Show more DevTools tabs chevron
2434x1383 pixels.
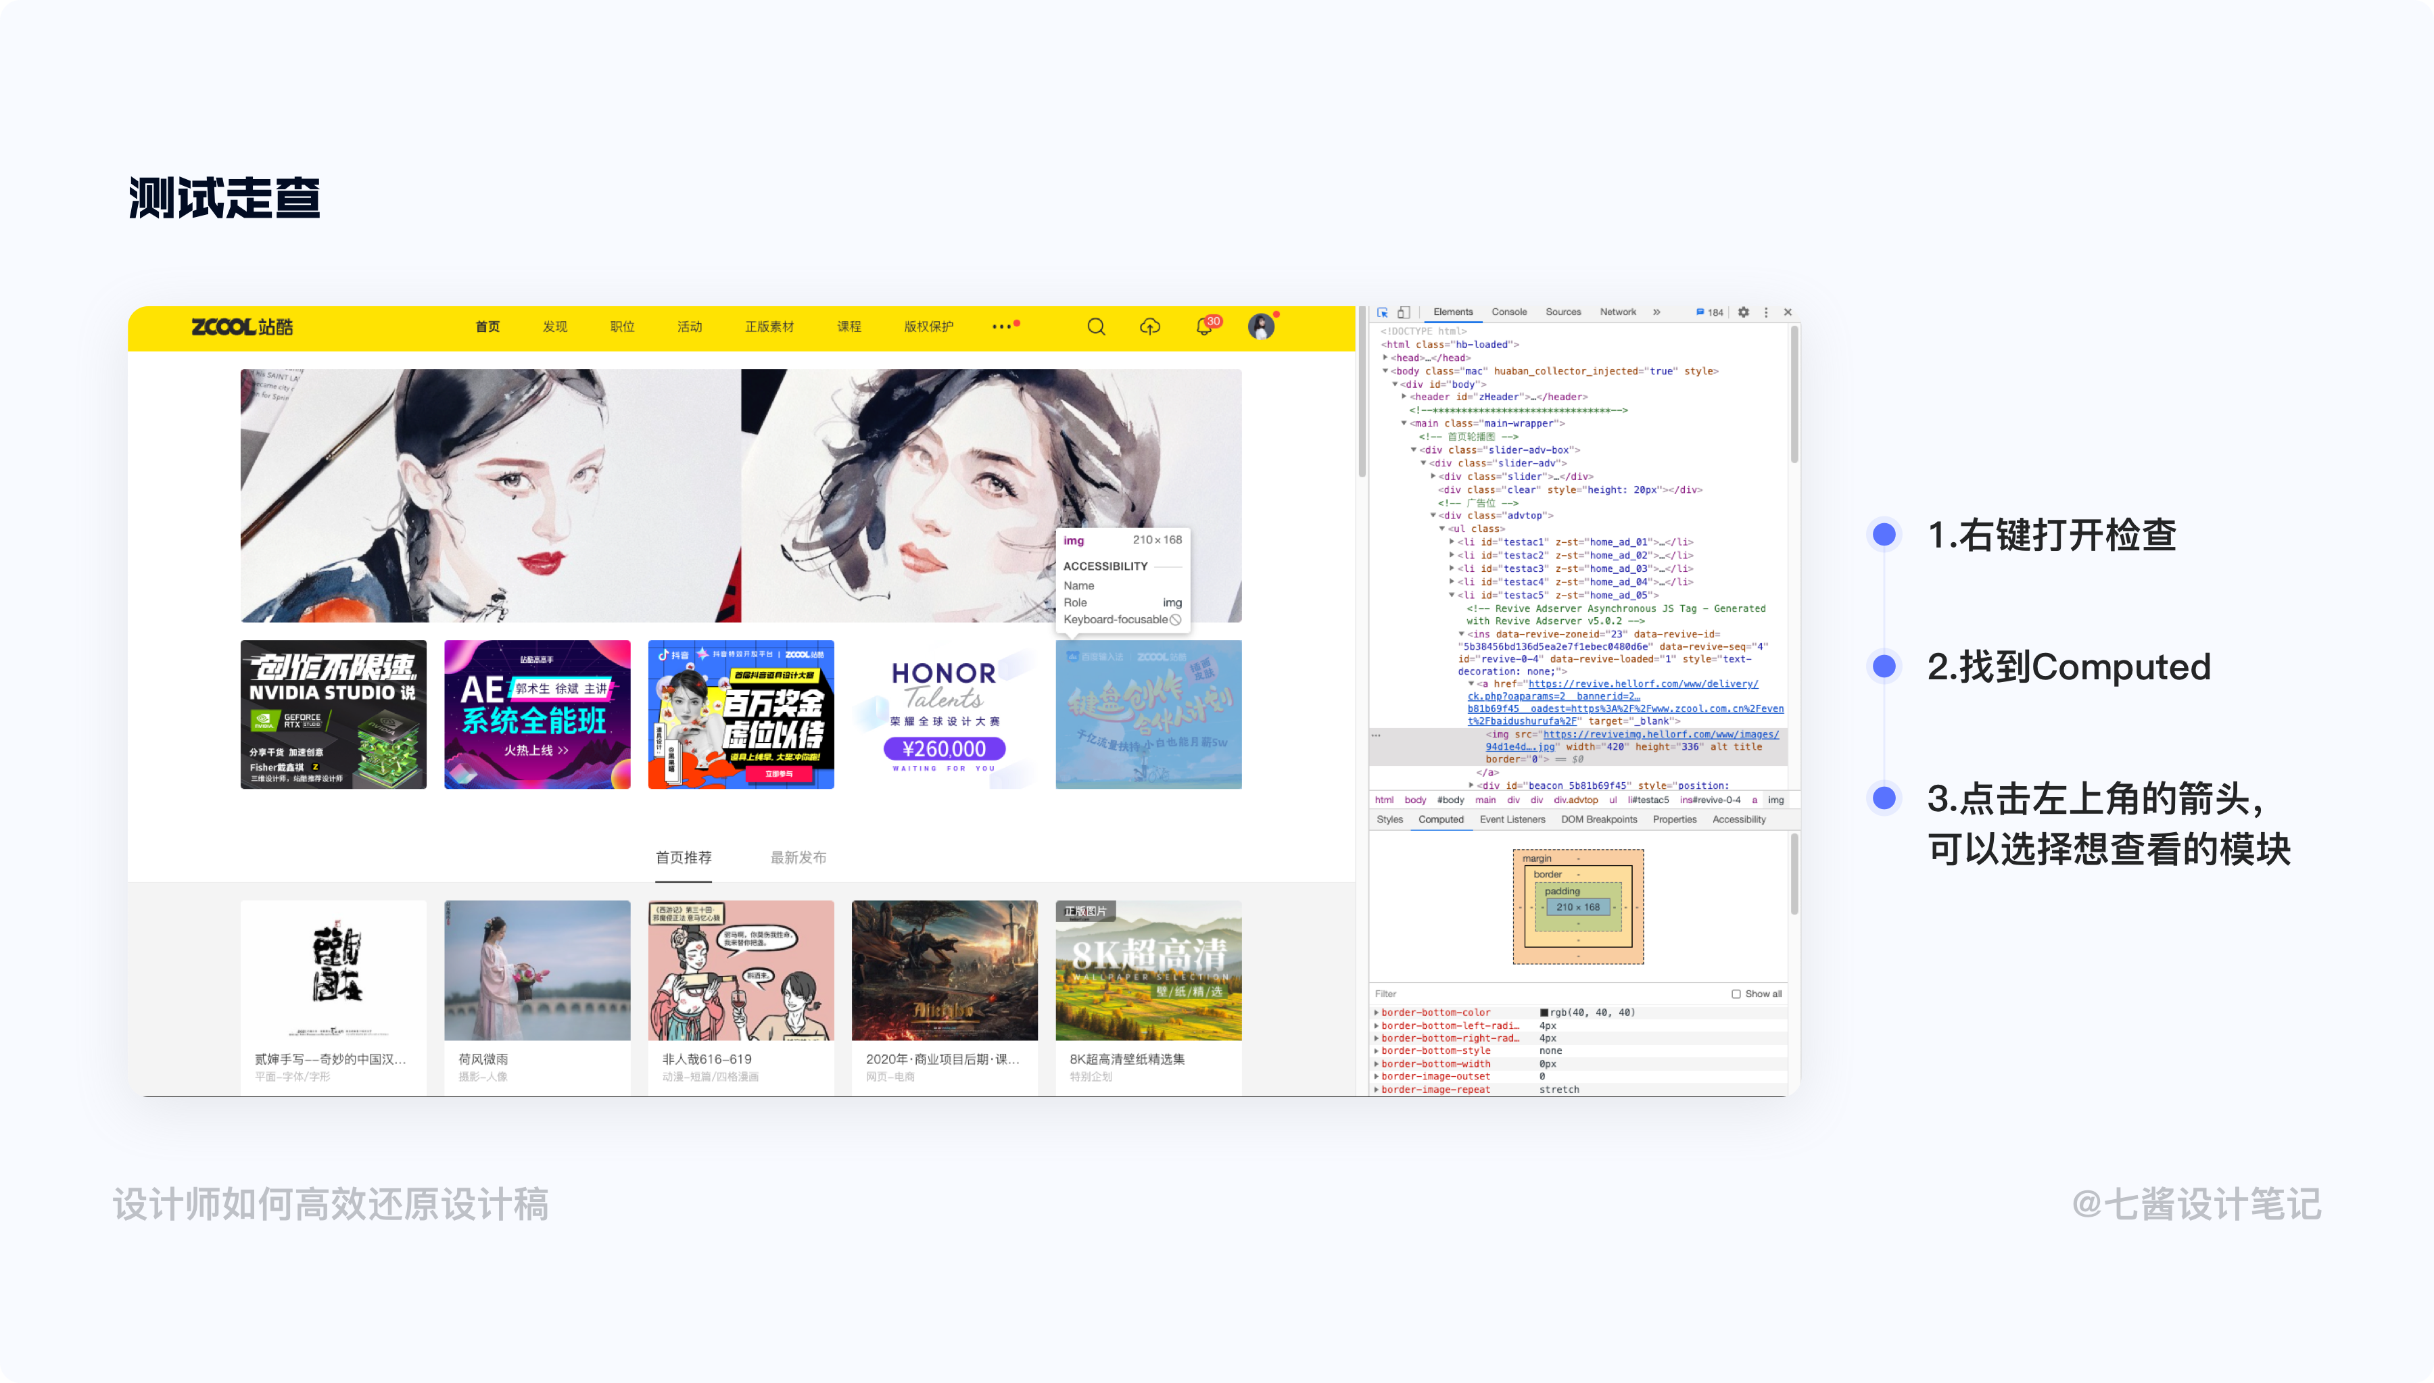click(1656, 312)
